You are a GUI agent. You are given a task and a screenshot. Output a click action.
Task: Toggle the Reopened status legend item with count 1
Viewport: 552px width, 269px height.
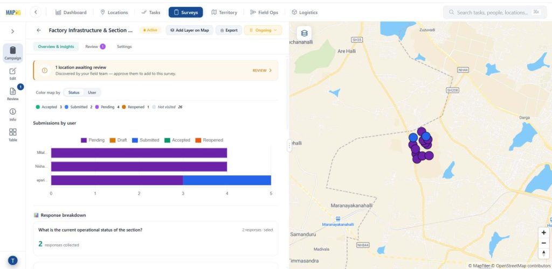[135, 107]
